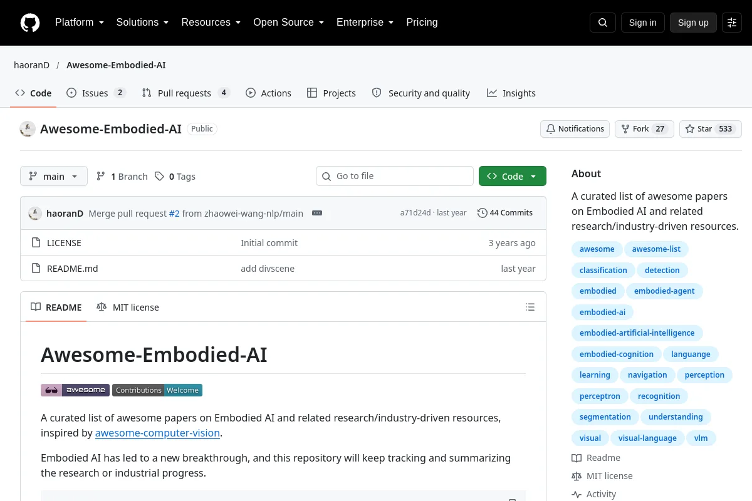The image size is (752, 501).
Task: Click the haoranD avatar beside repository title
Action: click(x=28, y=129)
